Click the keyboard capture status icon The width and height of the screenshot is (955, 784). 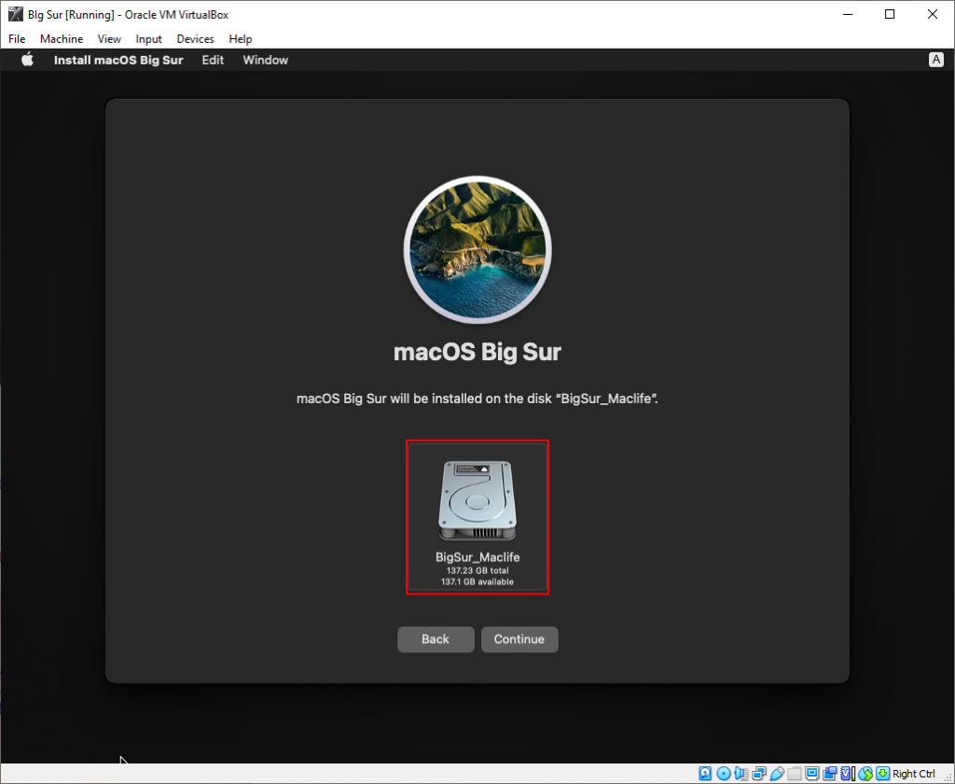[881, 774]
